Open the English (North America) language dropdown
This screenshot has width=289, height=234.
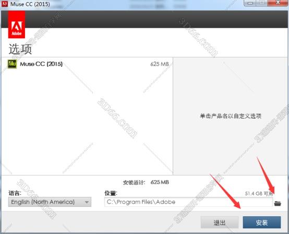[x=50, y=202]
